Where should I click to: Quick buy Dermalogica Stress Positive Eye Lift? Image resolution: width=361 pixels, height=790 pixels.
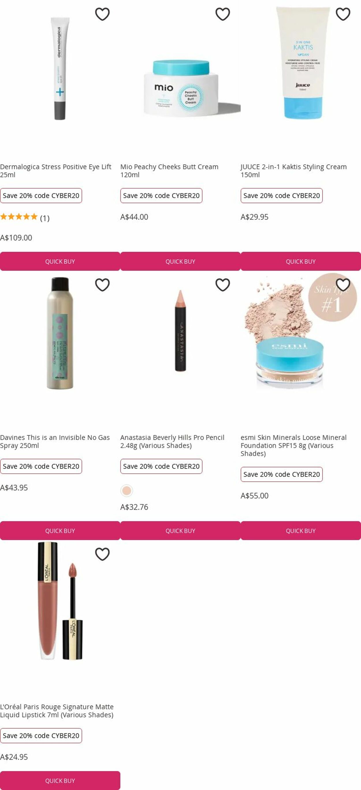(x=60, y=261)
